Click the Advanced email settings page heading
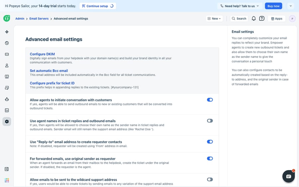299x187 pixels. [54, 39]
